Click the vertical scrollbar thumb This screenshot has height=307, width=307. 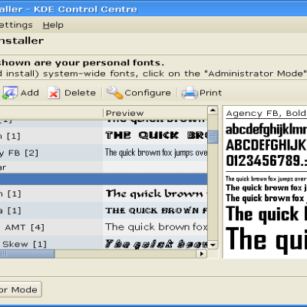coord(213,137)
